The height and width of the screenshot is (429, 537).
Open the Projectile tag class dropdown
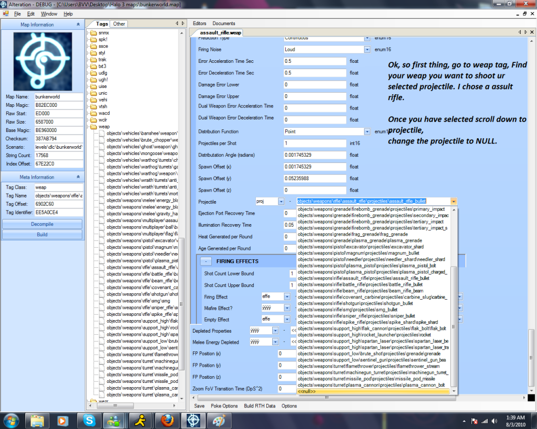[281, 202]
